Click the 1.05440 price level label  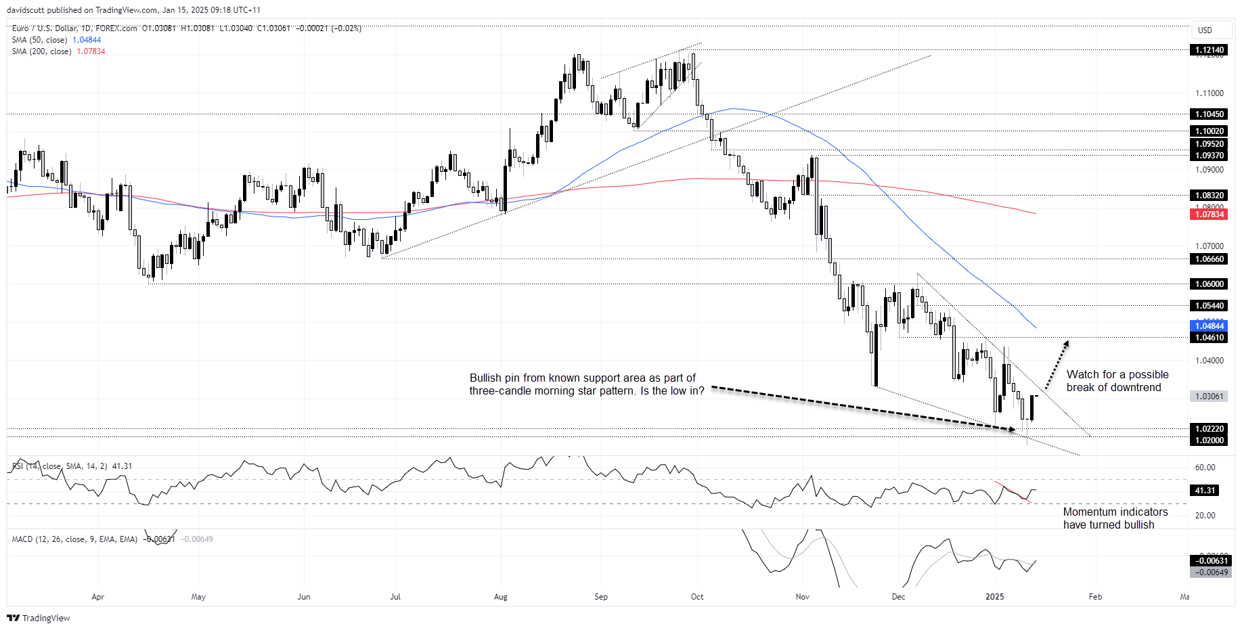(1209, 306)
